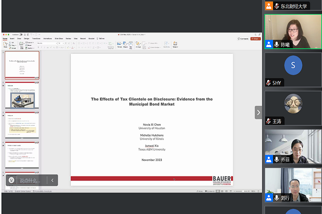The height and width of the screenshot is (214, 322).
Task: Open the Designer pane
Action: [175, 44]
